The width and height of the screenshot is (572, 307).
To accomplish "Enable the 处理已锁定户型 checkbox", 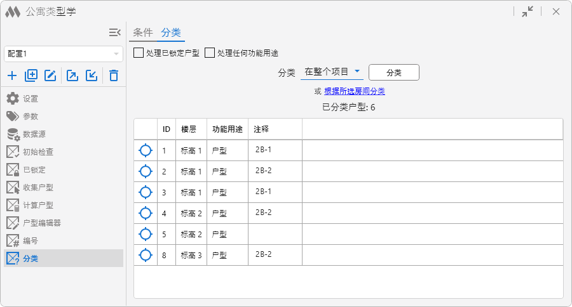I will coord(139,53).
